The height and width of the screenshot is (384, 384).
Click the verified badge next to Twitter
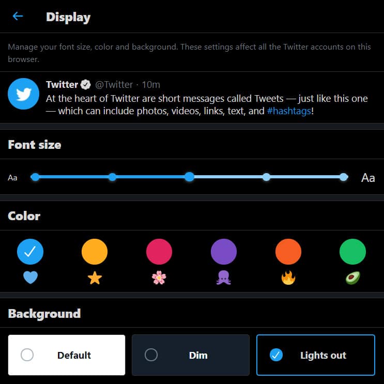86,84
